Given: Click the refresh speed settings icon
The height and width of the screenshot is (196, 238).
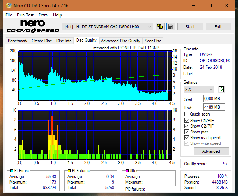Looking at the screenshot, I should click(221, 89).
